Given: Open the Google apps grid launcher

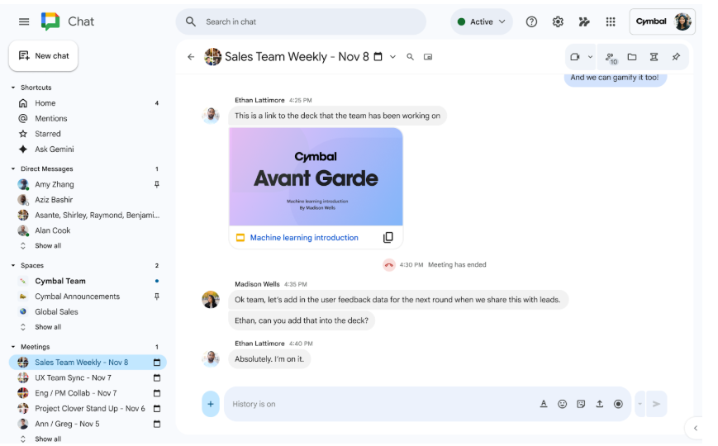Looking at the screenshot, I should pyautogui.click(x=611, y=21).
